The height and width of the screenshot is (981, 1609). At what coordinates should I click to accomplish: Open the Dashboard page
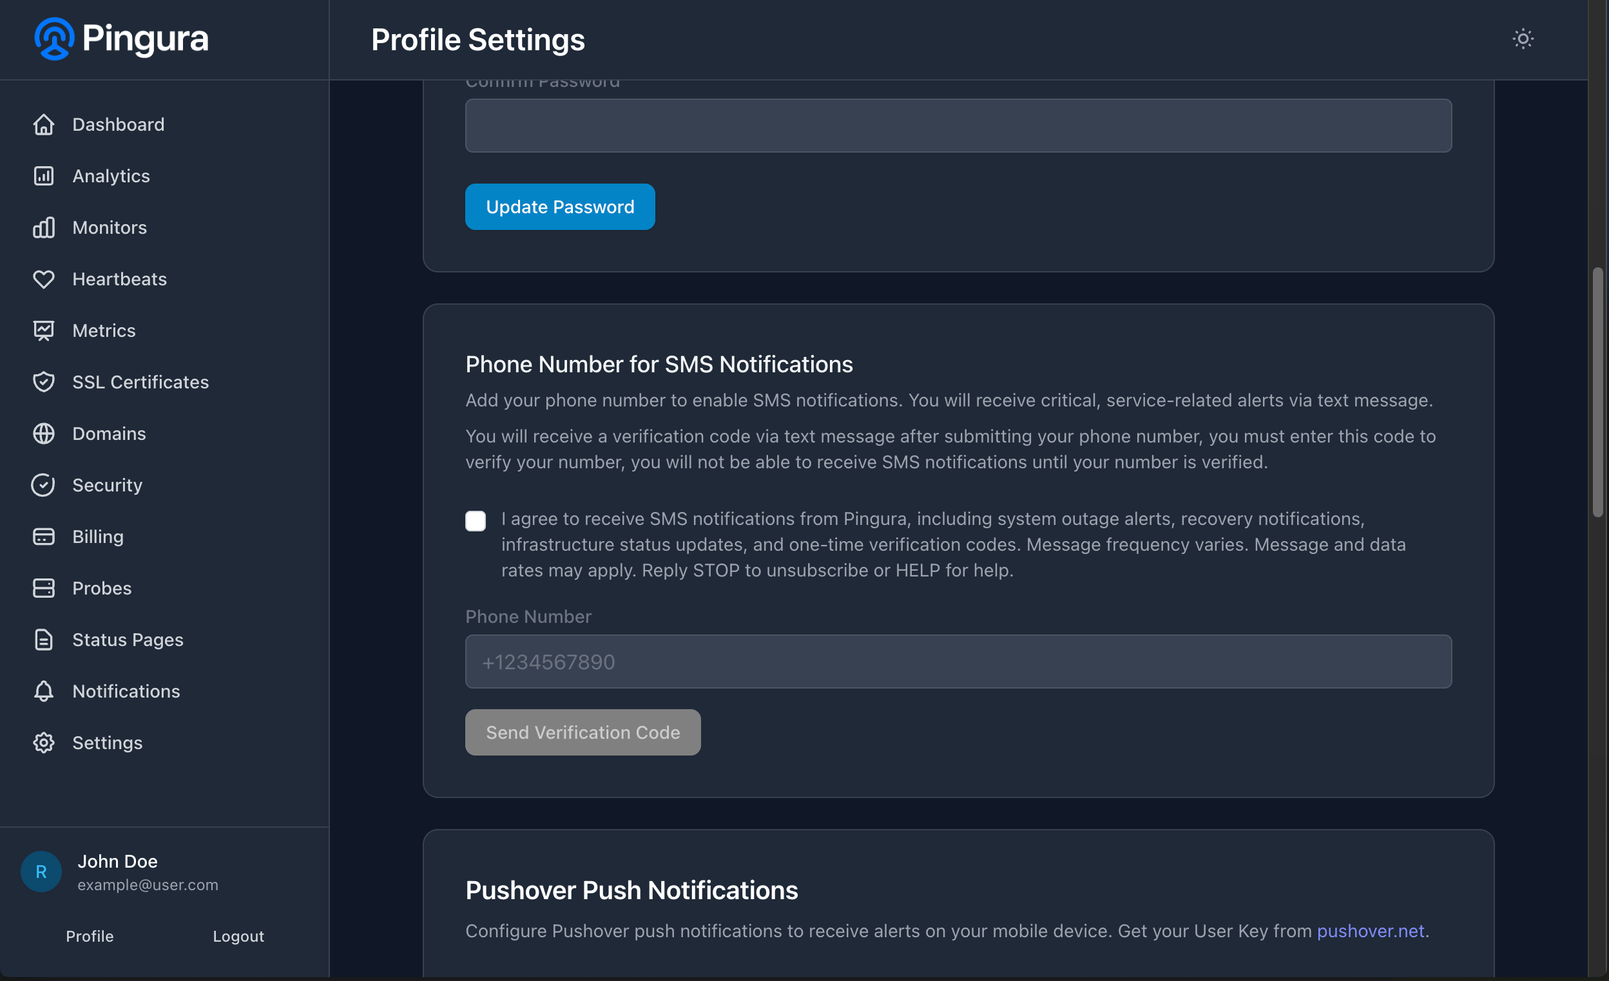117,124
